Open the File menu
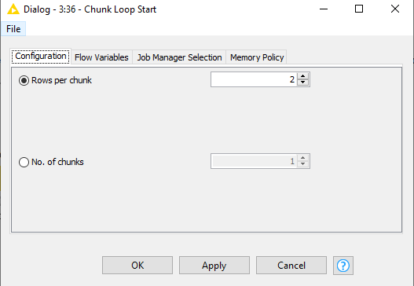This screenshot has width=414, height=286. (13, 29)
